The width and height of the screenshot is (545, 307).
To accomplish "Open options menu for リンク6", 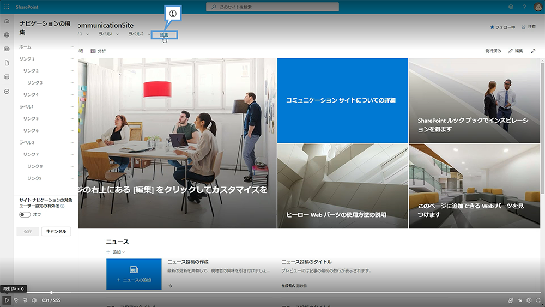I will pos(72,130).
